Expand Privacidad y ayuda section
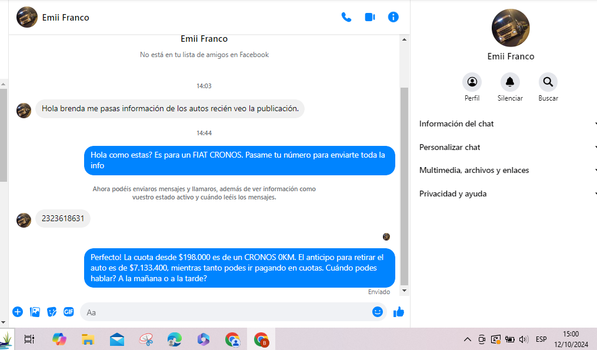The image size is (597, 350). click(x=508, y=194)
